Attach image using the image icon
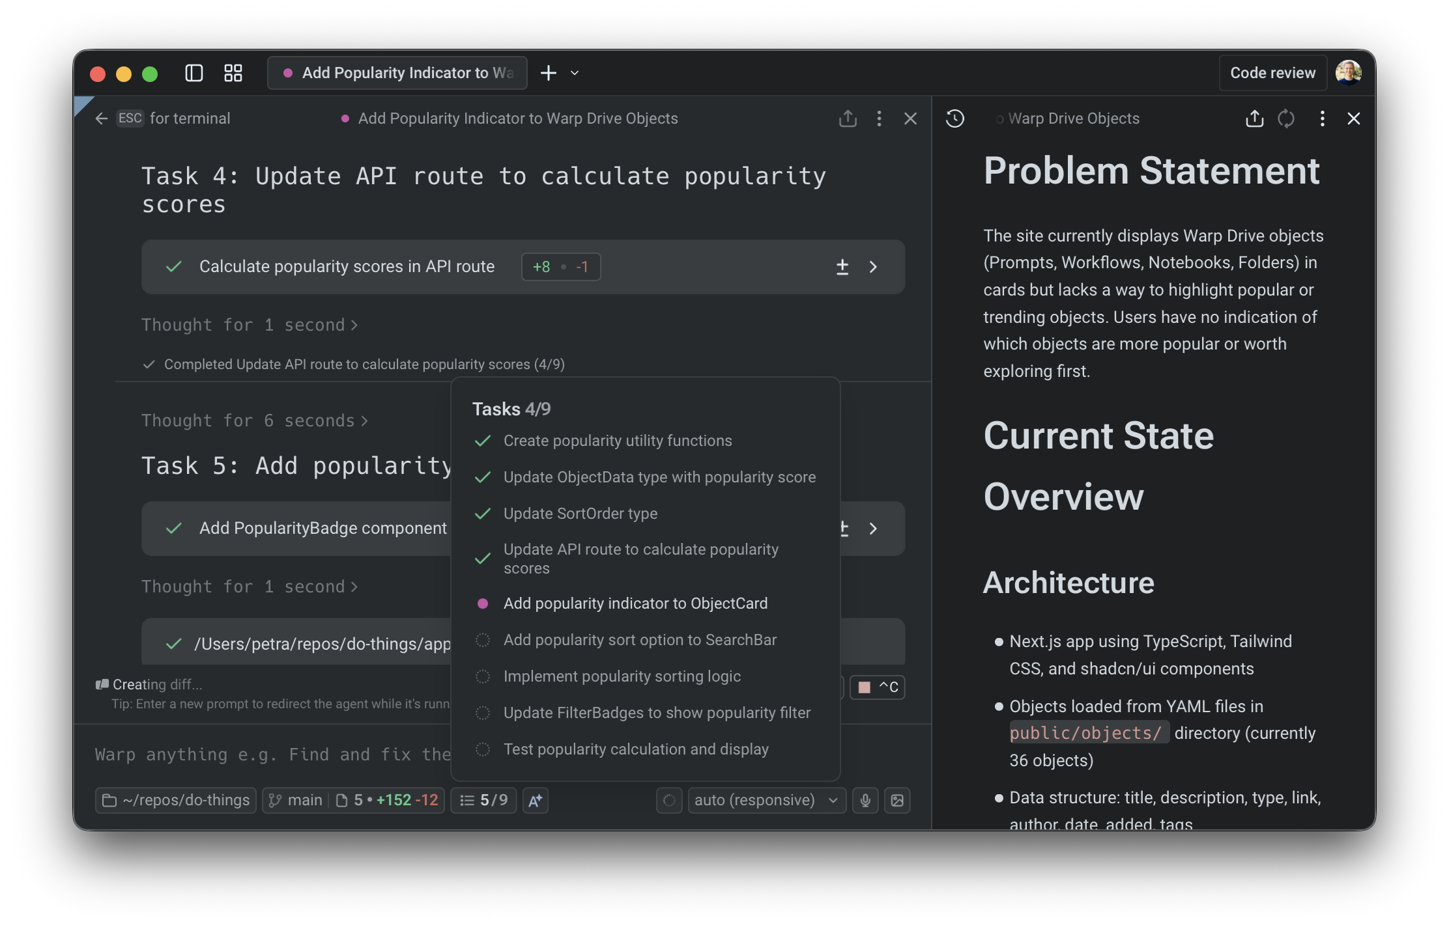The image size is (1449, 927). [x=897, y=800]
